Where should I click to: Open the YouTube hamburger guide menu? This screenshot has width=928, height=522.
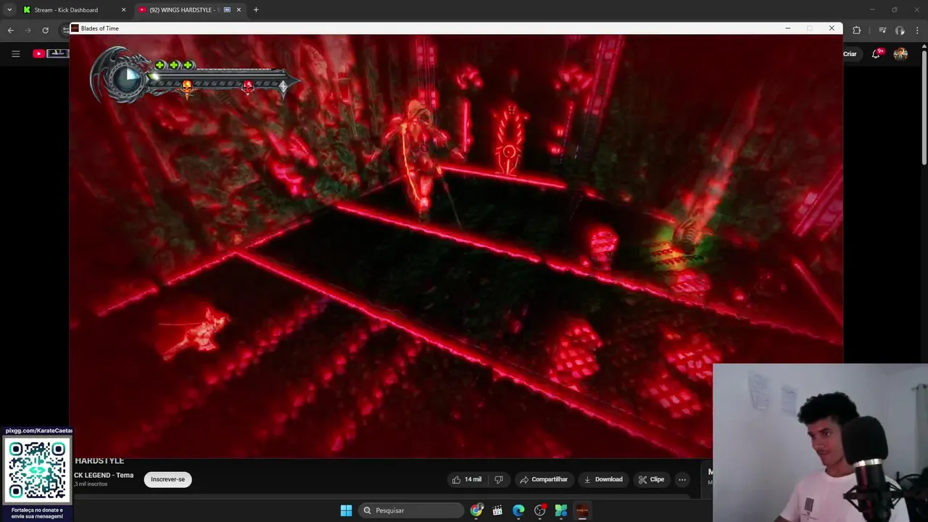point(16,54)
